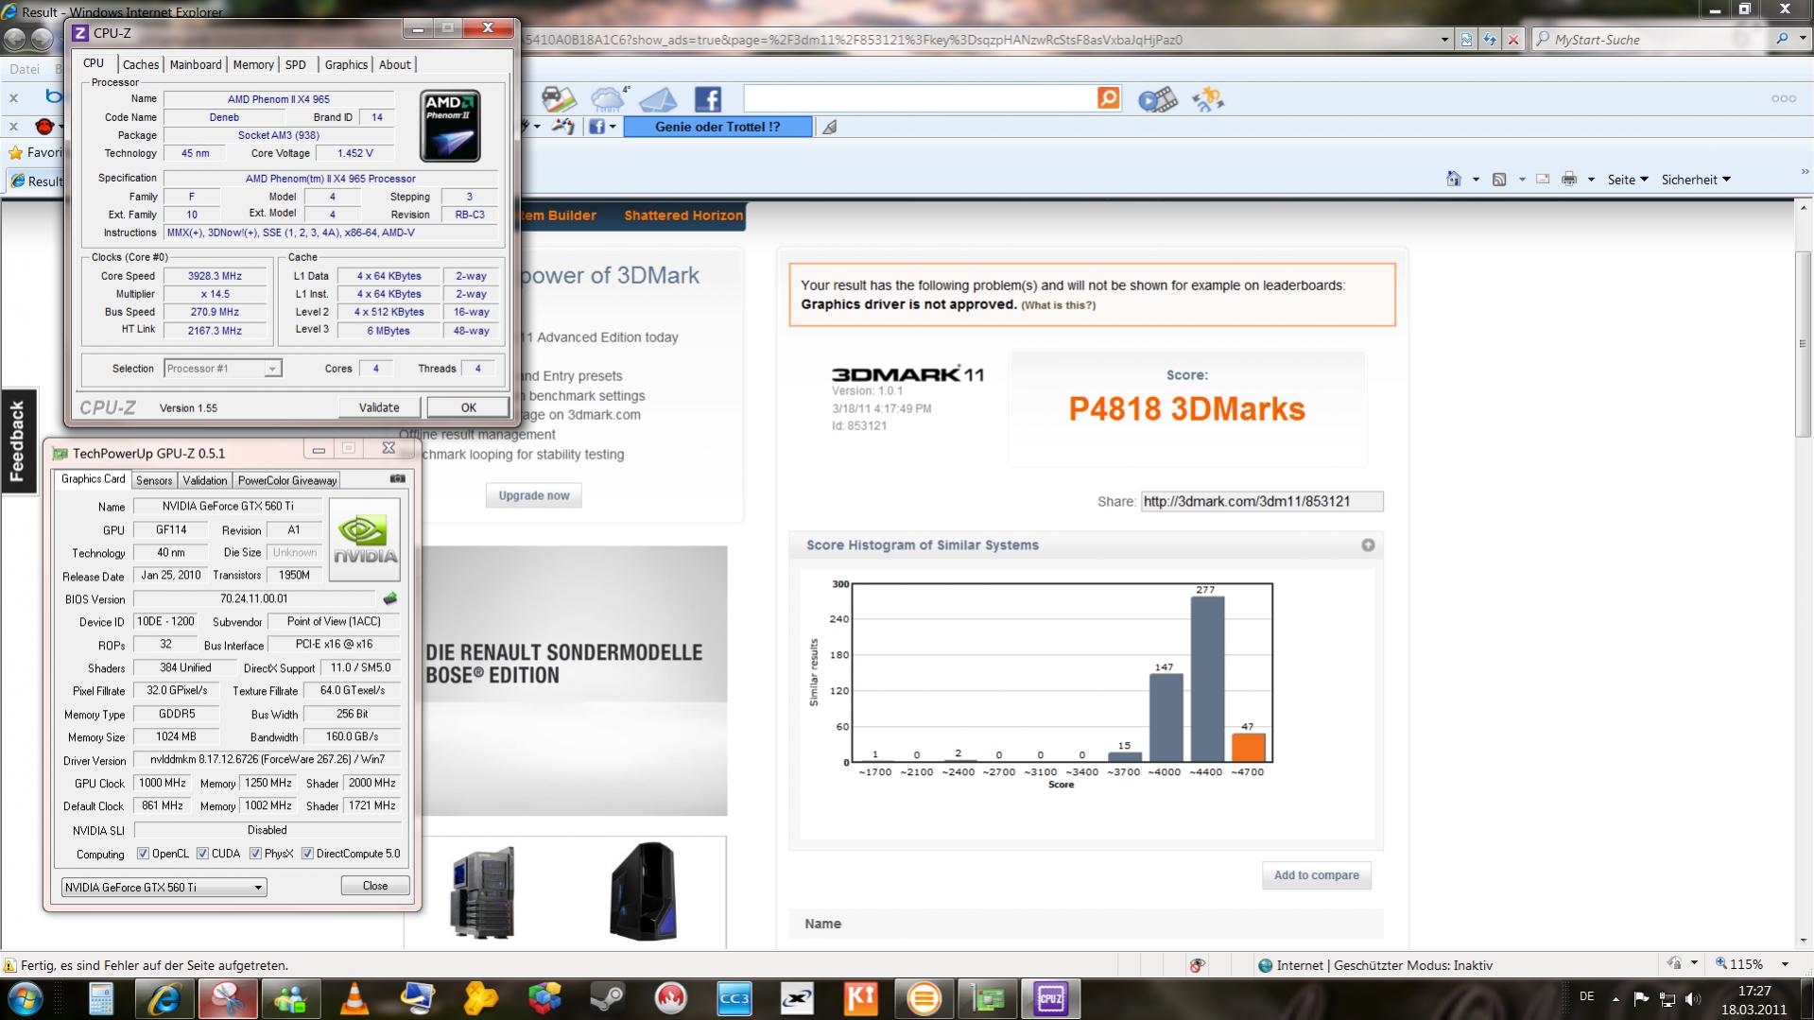Expand the Processor selection dropdown in CPU-Z
Viewport: 1814px width, 1020px height.
click(272, 369)
